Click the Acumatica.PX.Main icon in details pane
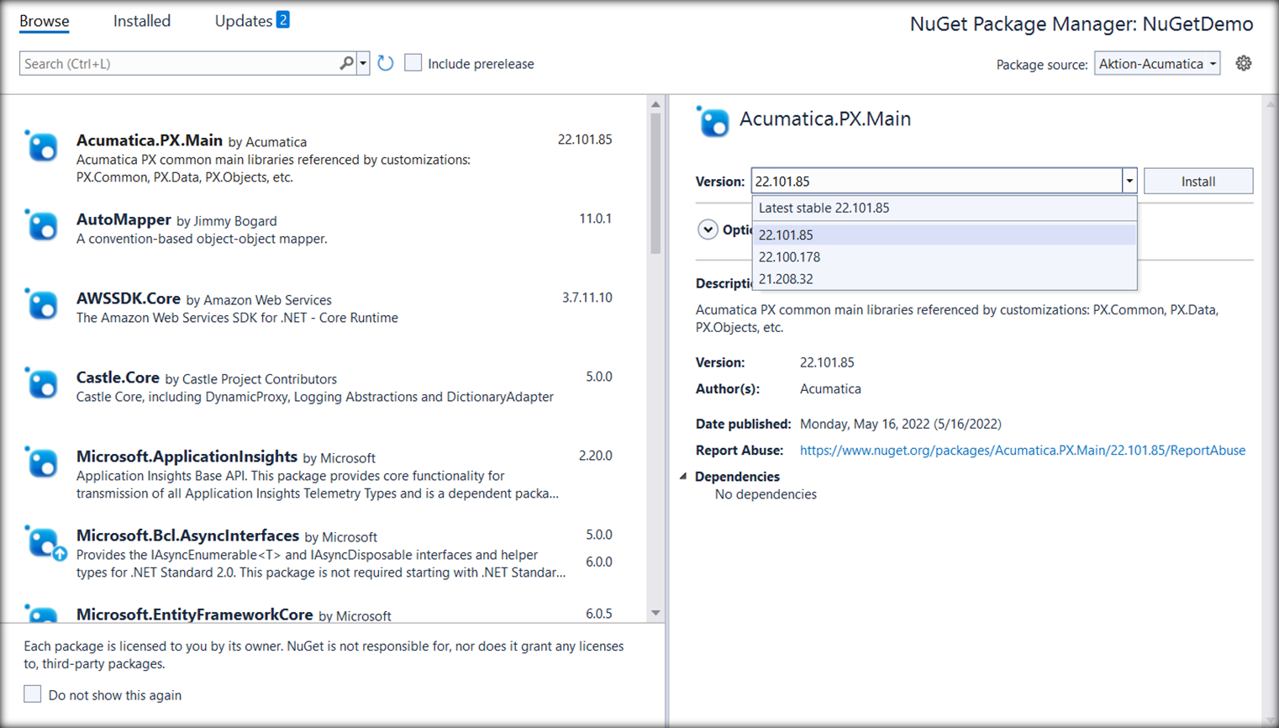The height and width of the screenshot is (728, 1279). point(713,122)
